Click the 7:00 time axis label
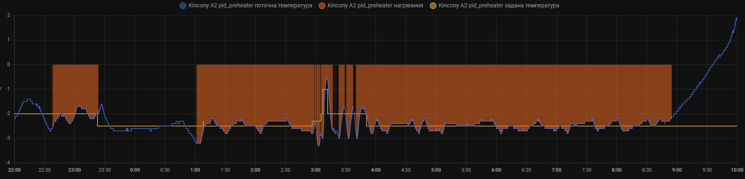 (x=556, y=170)
